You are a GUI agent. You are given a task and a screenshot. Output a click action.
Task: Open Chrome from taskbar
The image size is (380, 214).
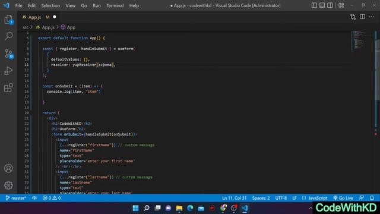point(223,208)
